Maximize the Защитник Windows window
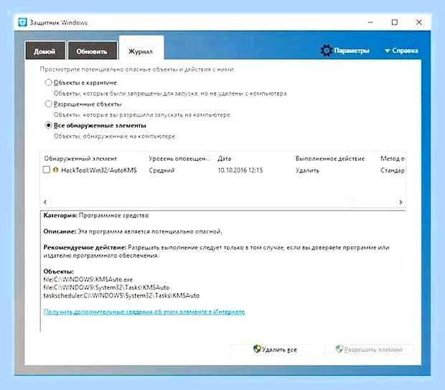The width and height of the screenshot is (445, 390). 395,22
